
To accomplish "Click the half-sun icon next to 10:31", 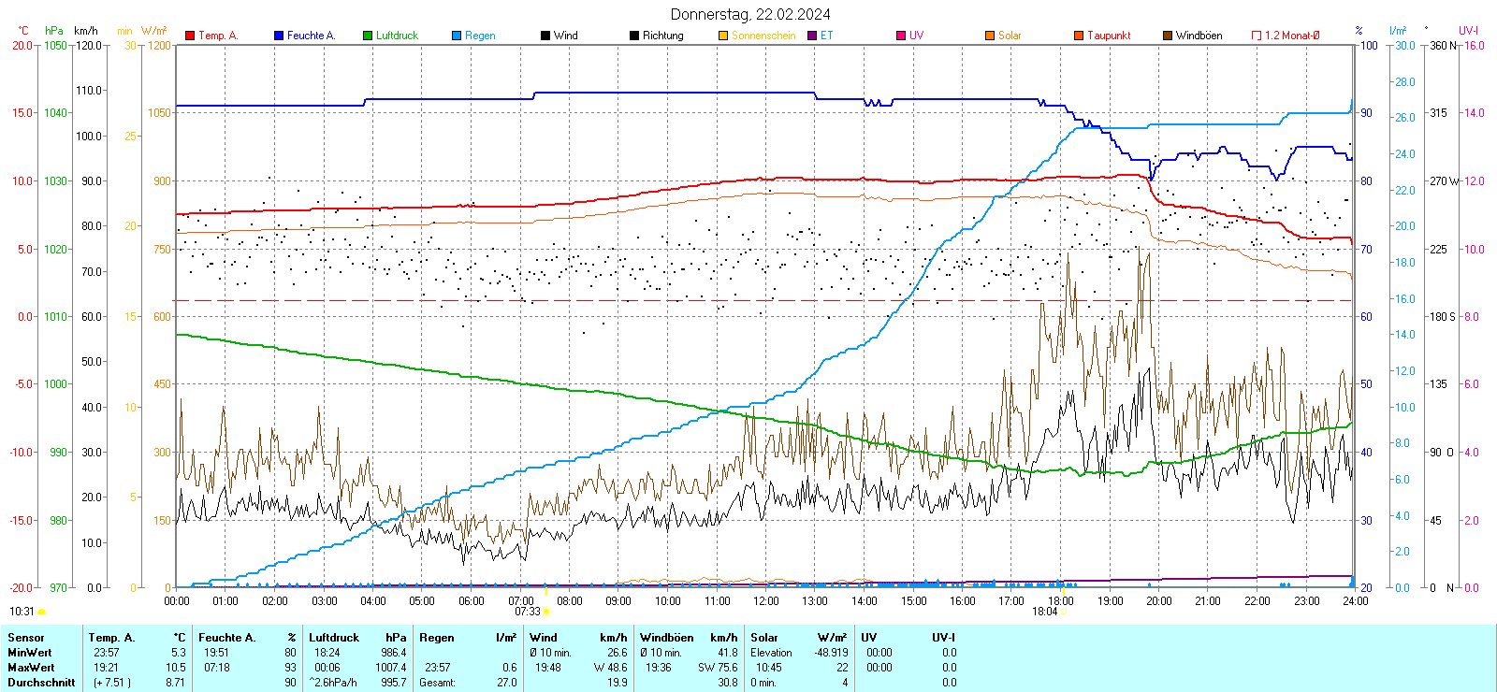I will coord(41,612).
